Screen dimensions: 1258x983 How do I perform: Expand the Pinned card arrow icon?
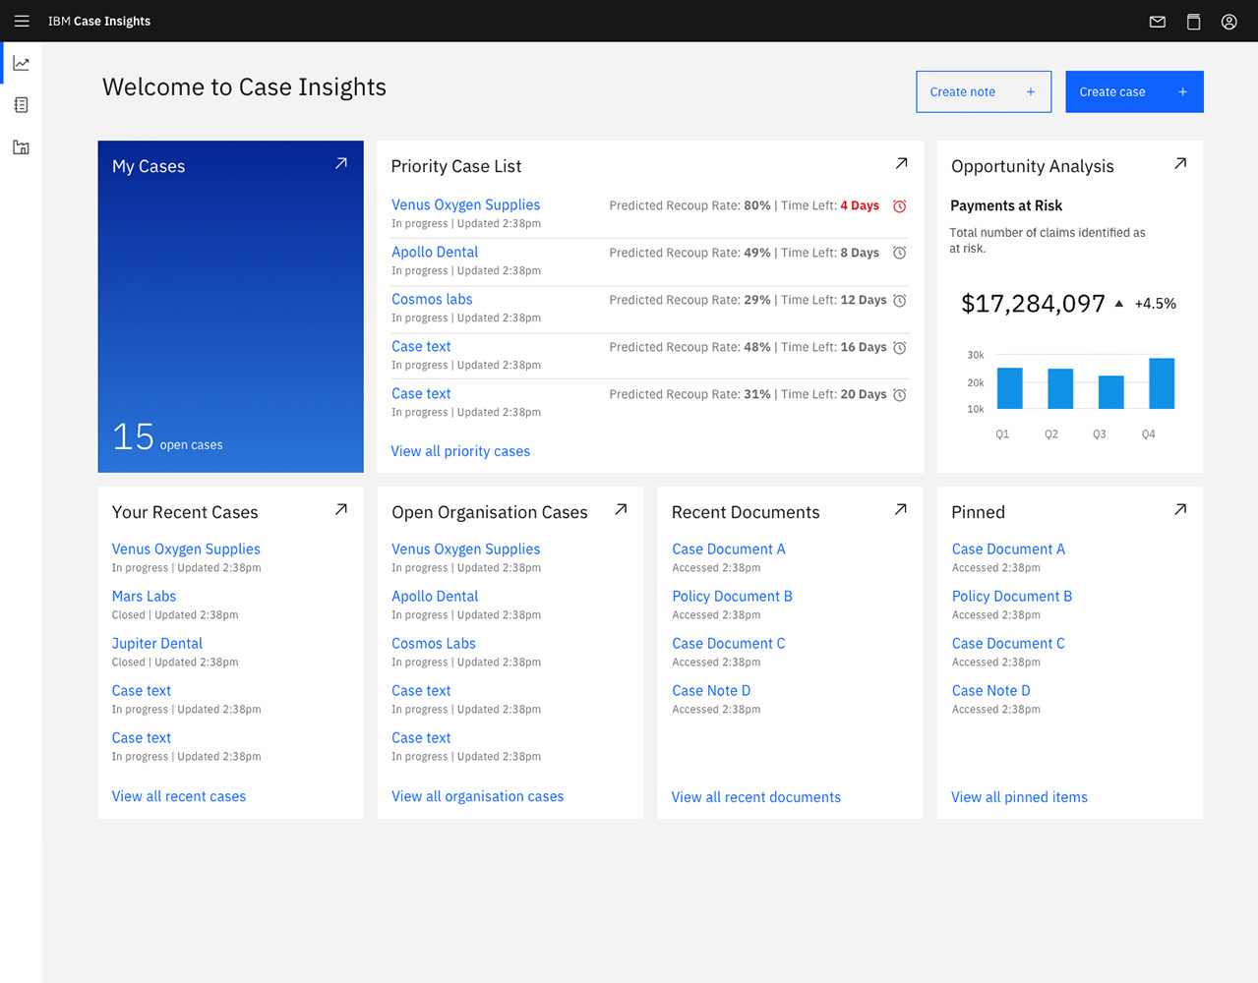point(1180,509)
